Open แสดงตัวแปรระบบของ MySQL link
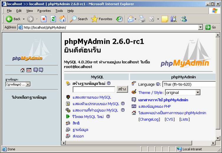The height and width of the screenshot is (153, 222). point(96,104)
